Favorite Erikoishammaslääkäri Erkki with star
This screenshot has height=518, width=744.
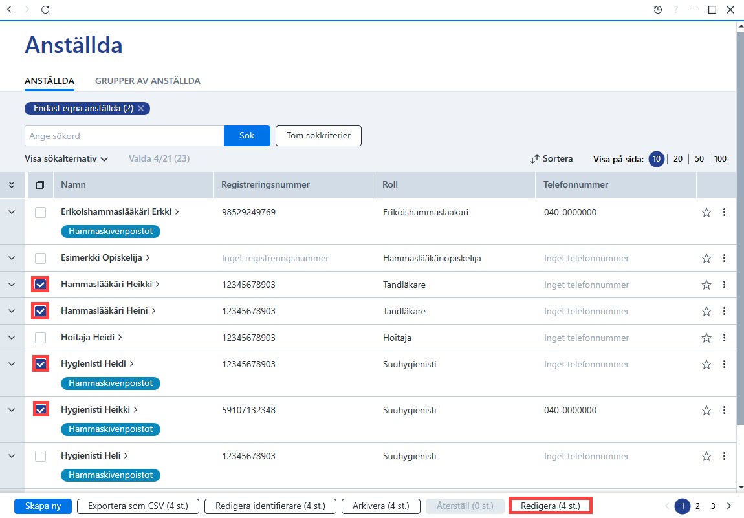706,213
